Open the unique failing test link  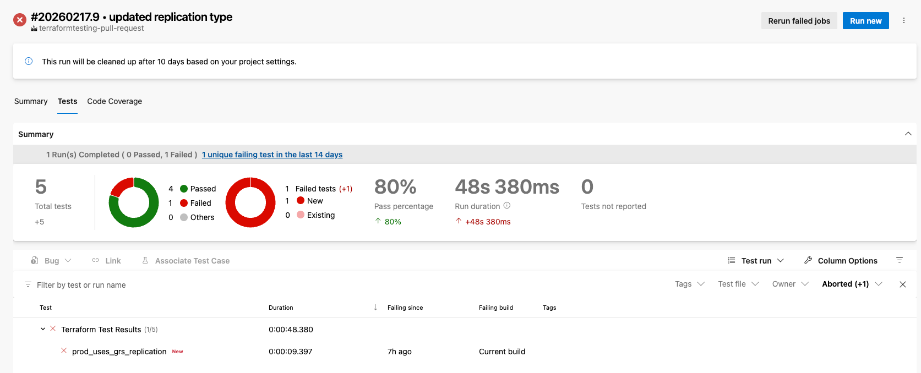[272, 155]
